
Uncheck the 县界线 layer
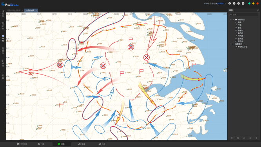click(x=236, y=33)
